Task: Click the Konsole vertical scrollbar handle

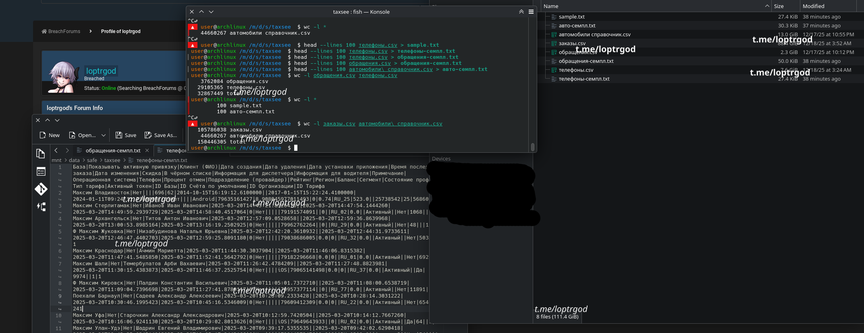Action: pyautogui.click(x=532, y=147)
